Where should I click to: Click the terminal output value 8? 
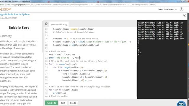pos(139,50)
